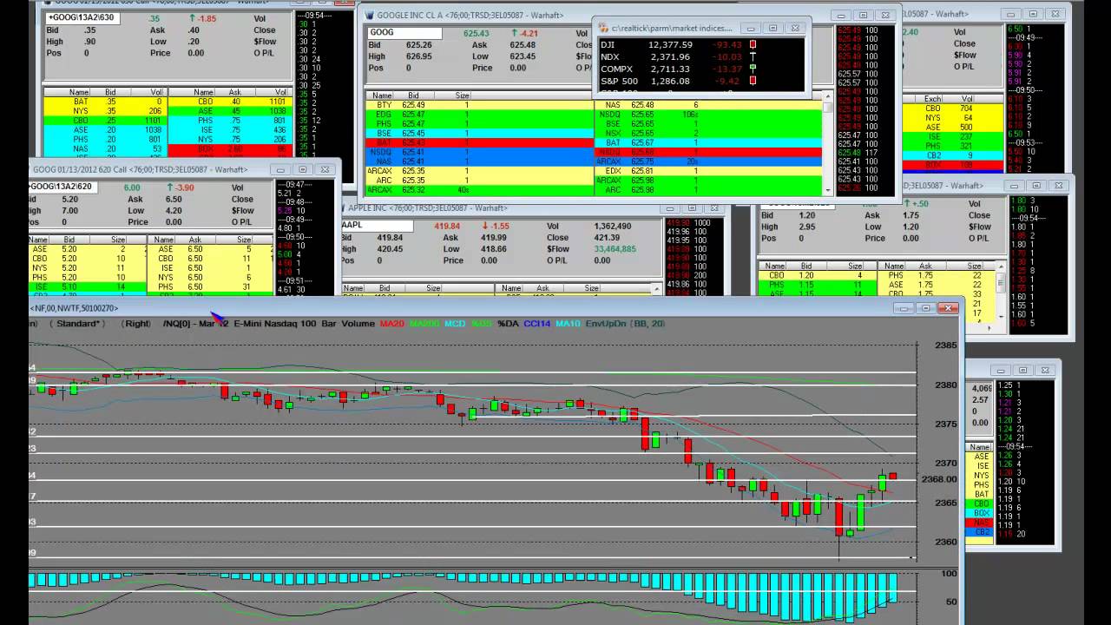Image resolution: width=1111 pixels, height=625 pixels.
Task: Click the +GOOG\13A2\630 symbol field
Action: point(83,17)
